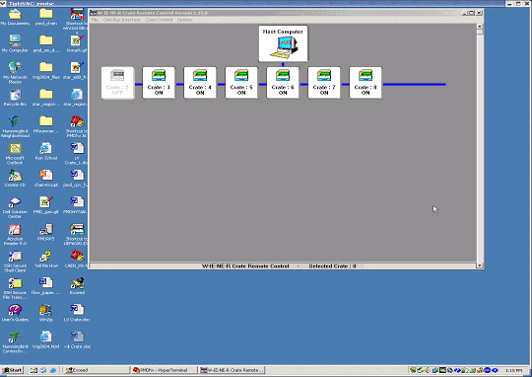Select the Recycle Bin desktop icon
This screenshot has width=532, height=377.
coord(15,98)
